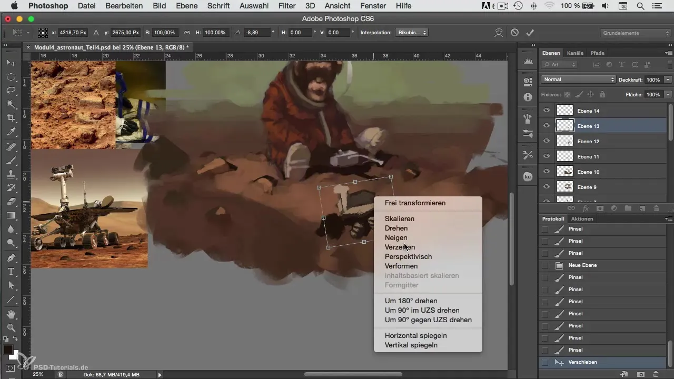This screenshot has height=379, width=674.
Task: Select the Type tool
Action: pyautogui.click(x=11, y=272)
